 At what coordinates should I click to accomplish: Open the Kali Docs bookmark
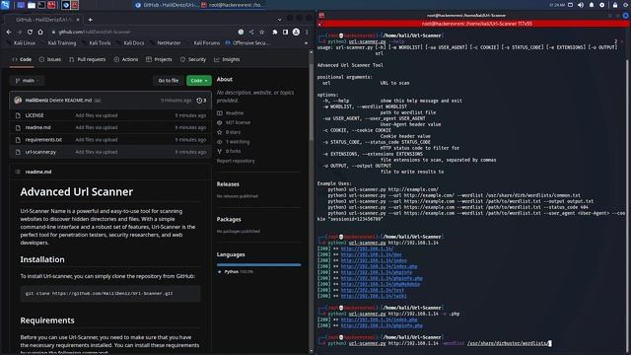[131, 43]
